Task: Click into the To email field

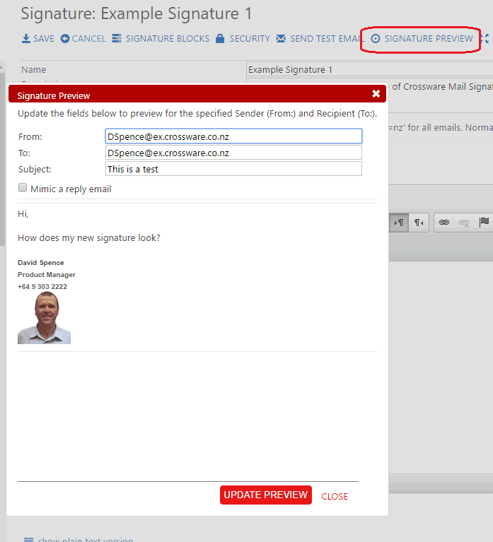Action: [233, 153]
